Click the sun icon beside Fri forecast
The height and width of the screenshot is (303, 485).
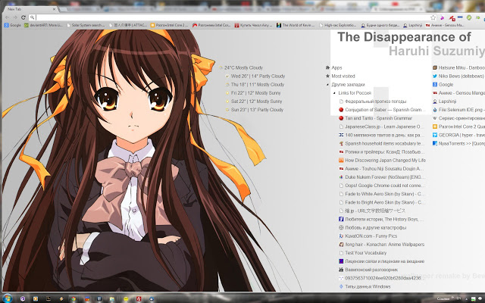[227, 92]
